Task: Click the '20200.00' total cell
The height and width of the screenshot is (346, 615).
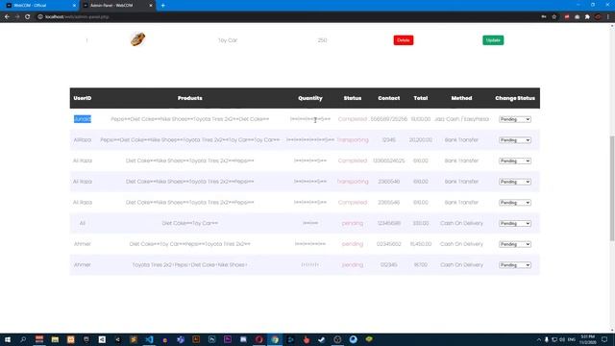Action: coord(421,139)
